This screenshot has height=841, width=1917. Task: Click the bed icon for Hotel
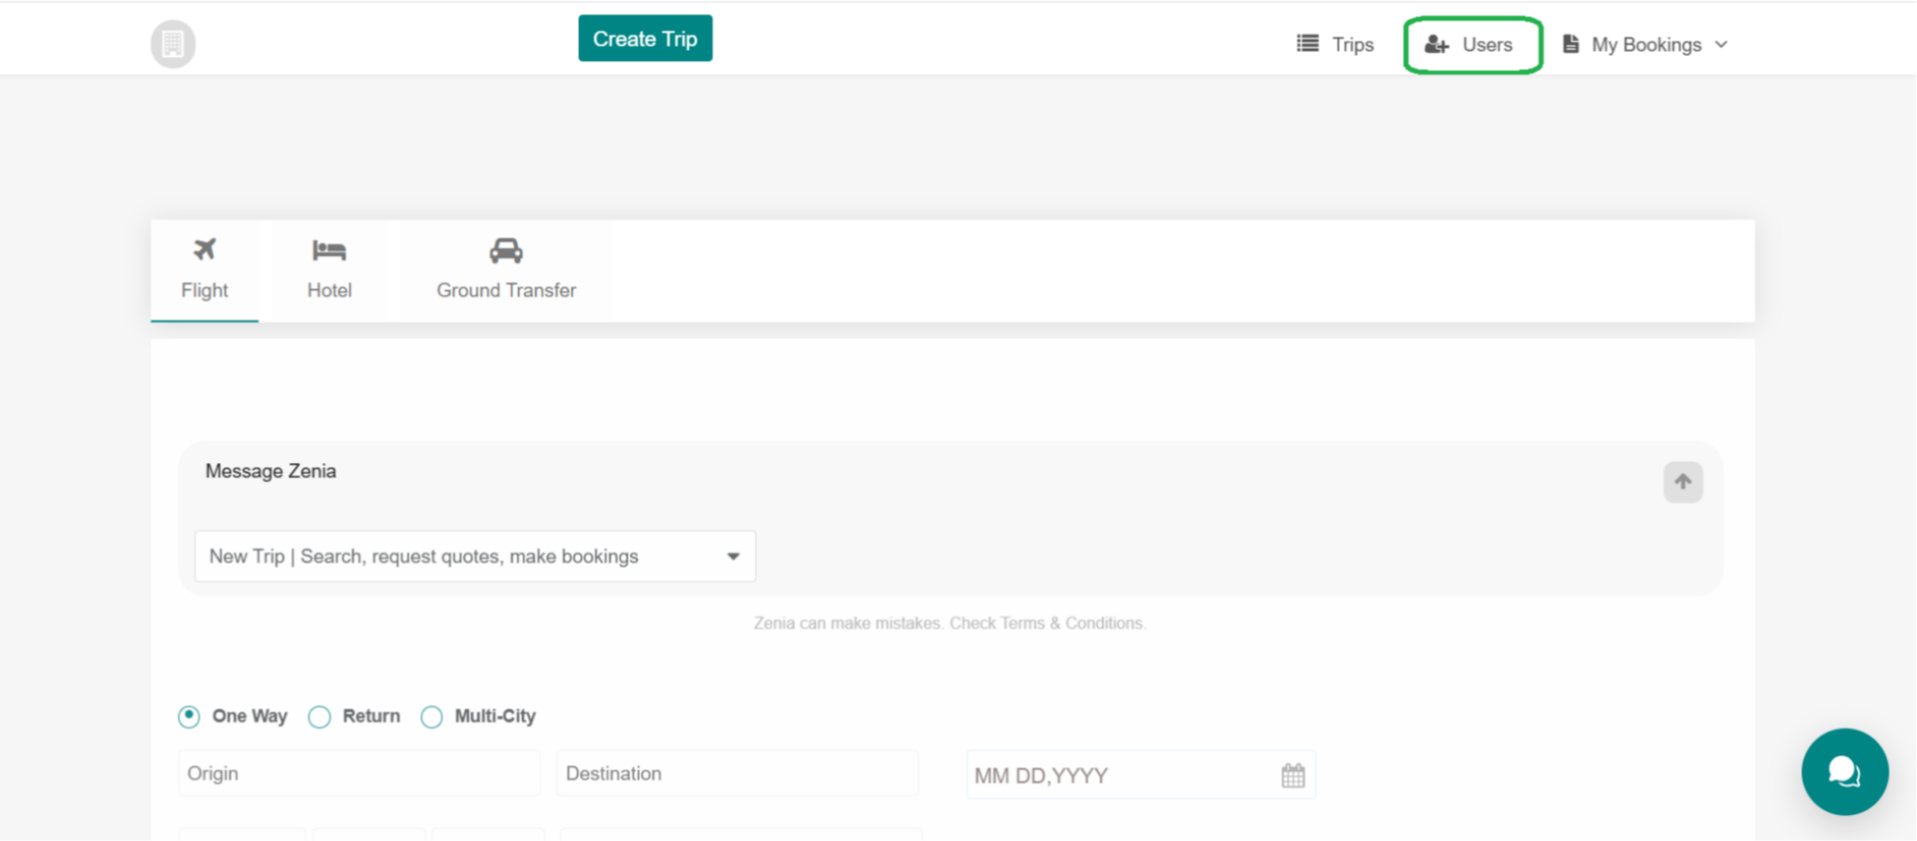(x=328, y=250)
